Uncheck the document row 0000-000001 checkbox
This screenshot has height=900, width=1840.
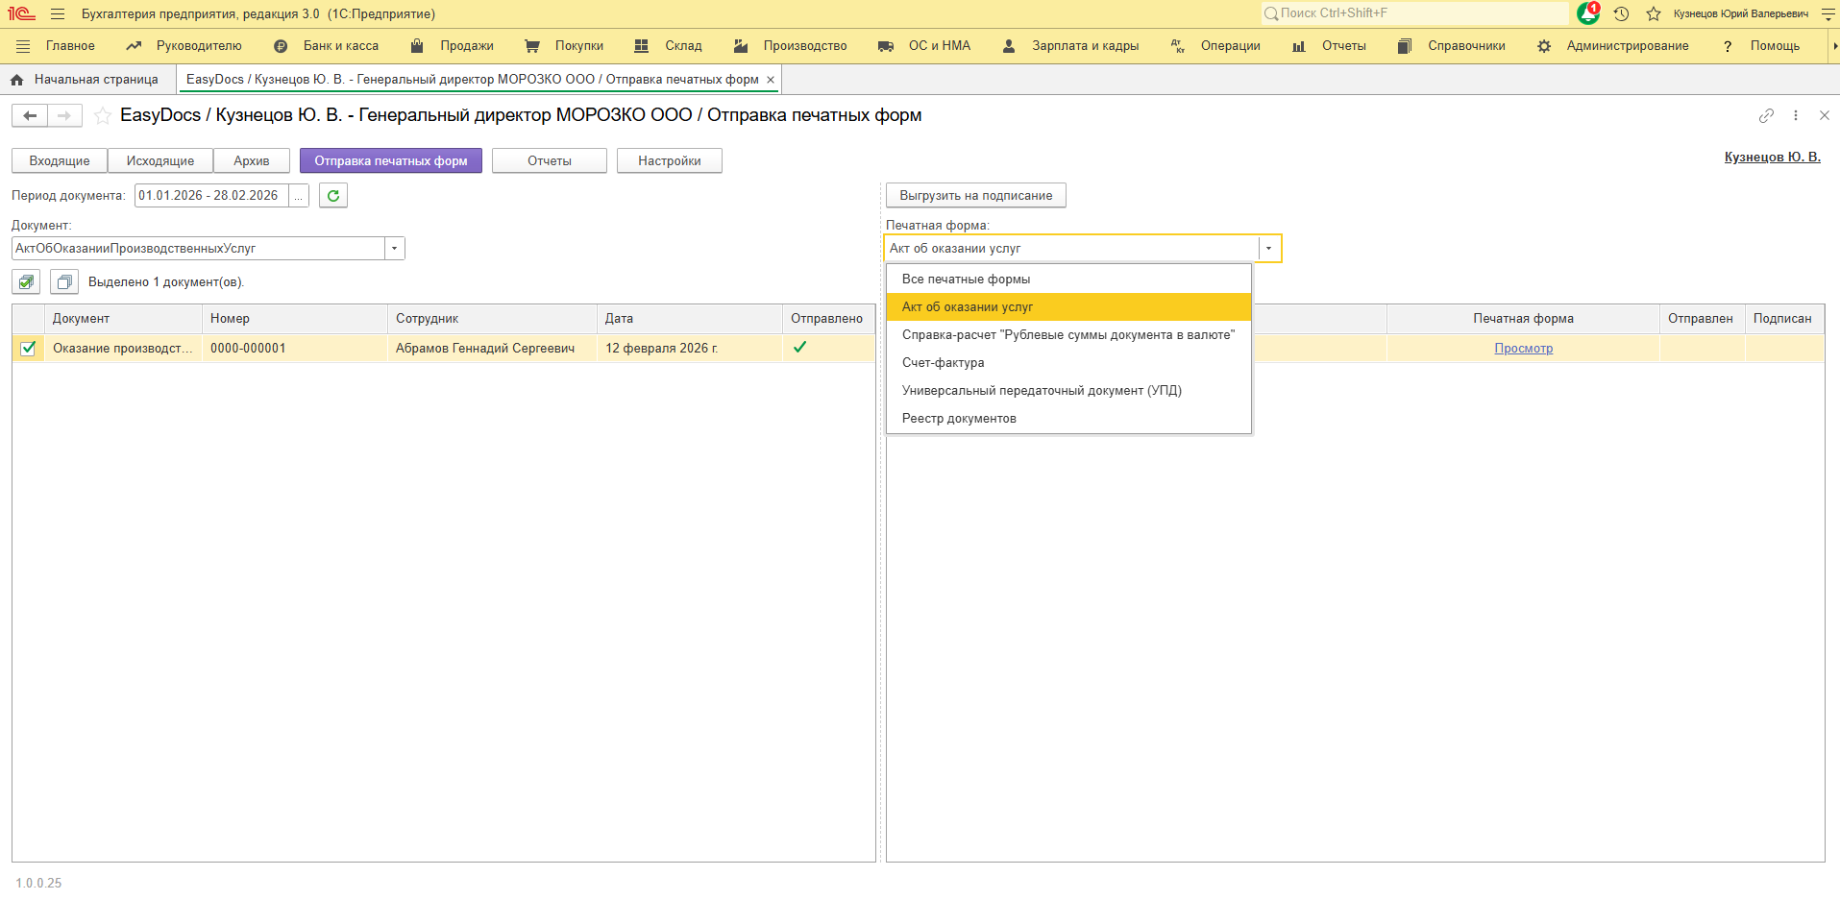[28, 349]
